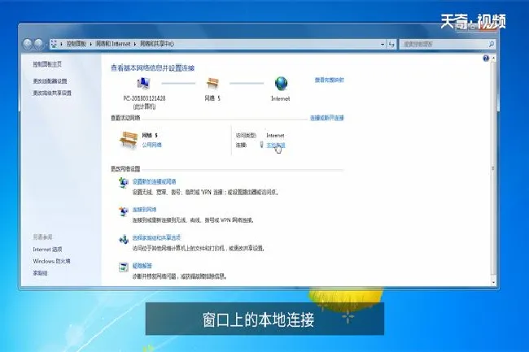Expand breadcrumb arrow before 控制面板
The width and height of the screenshot is (529, 352).
[61, 44]
